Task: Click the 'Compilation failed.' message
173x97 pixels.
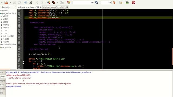Action: click(14, 86)
